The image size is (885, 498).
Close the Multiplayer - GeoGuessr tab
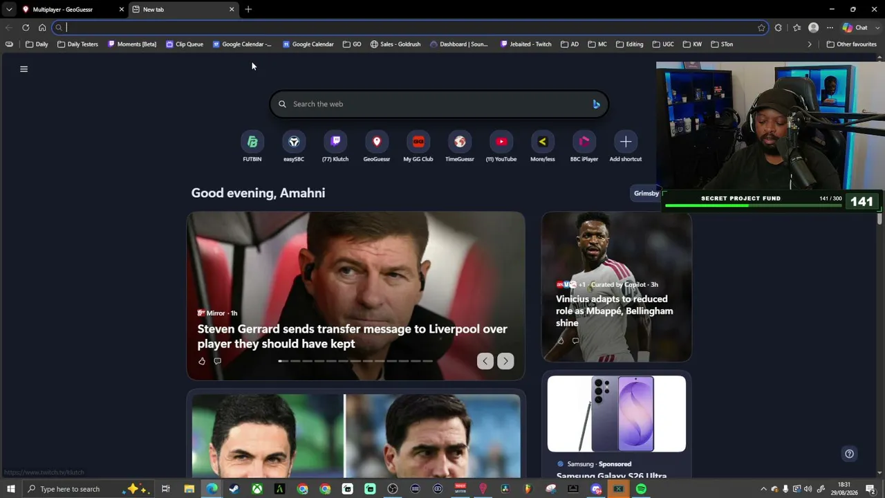click(x=122, y=10)
